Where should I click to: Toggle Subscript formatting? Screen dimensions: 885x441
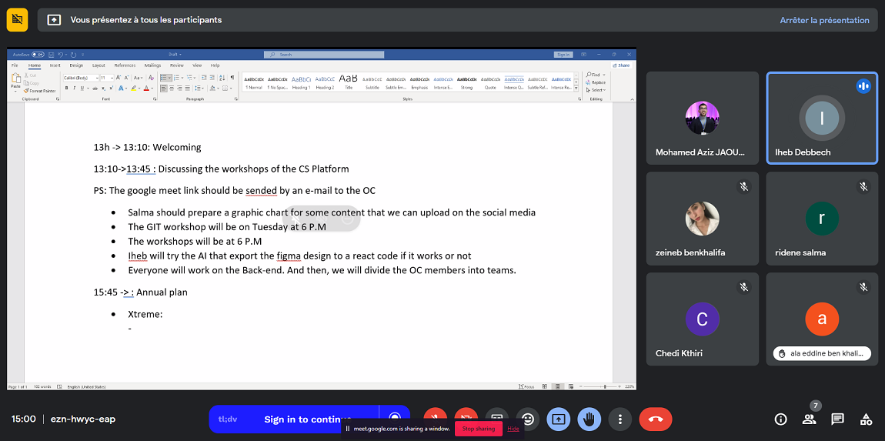[x=103, y=88]
